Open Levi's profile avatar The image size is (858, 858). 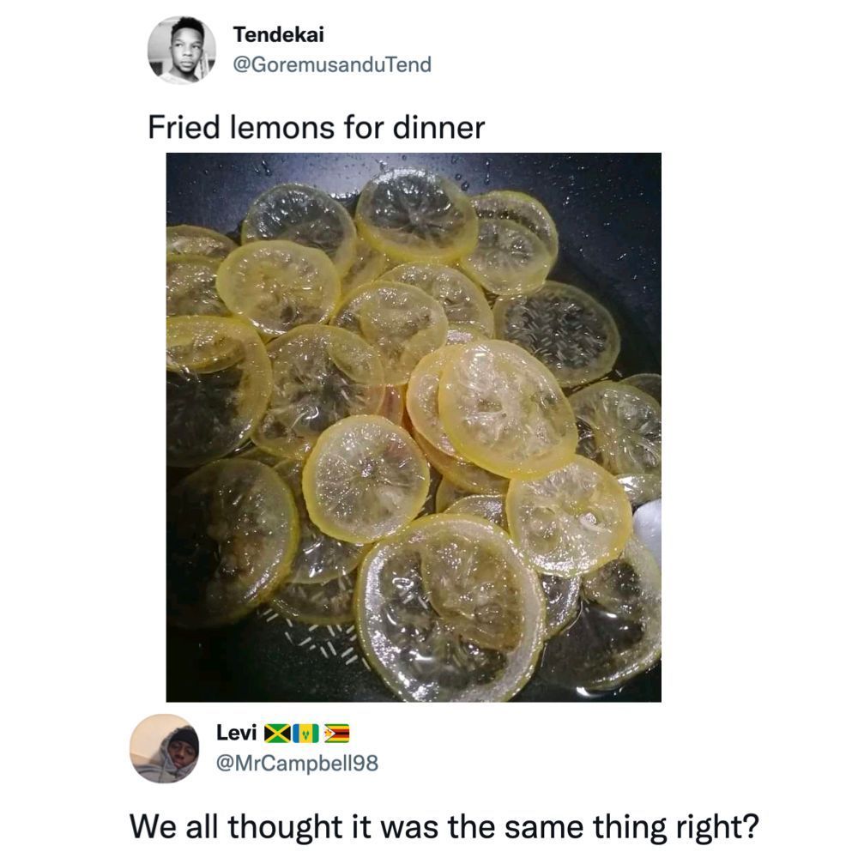[x=165, y=747]
